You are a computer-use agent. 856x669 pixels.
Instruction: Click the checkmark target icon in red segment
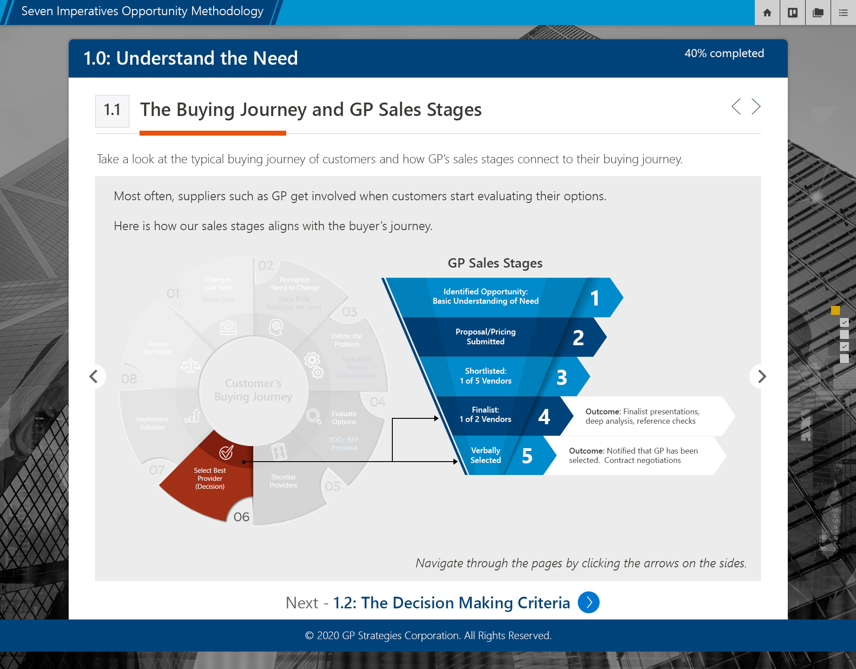pyautogui.click(x=226, y=452)
